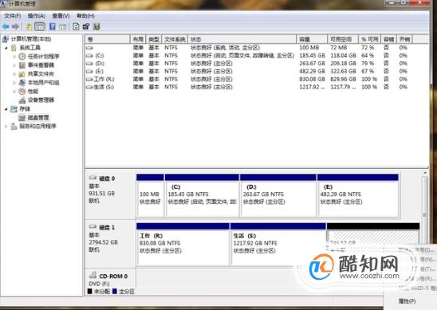Click the drive icon of the (D:) volume row
This screenshot has width=437, height=310.
(x=89, y=64)
